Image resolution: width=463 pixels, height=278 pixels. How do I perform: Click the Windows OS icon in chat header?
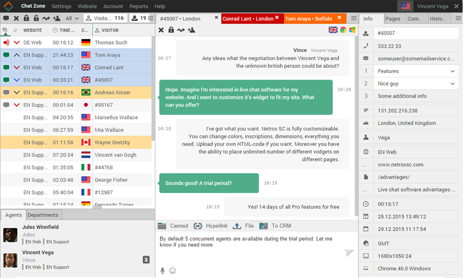click(x=352, y=30)
